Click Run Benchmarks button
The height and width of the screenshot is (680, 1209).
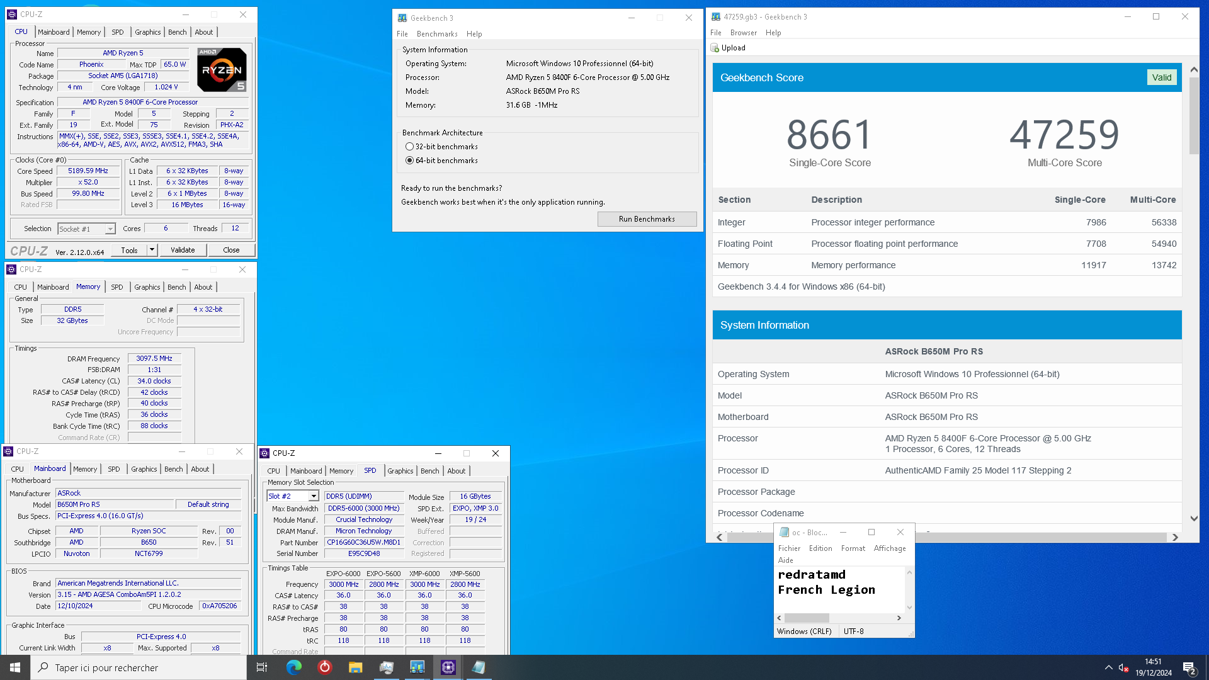tap(647, 219)
